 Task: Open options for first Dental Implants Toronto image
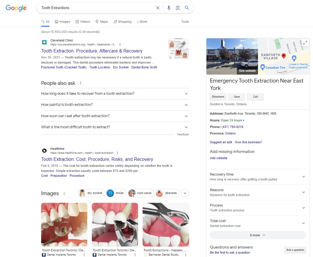point(84,255)
